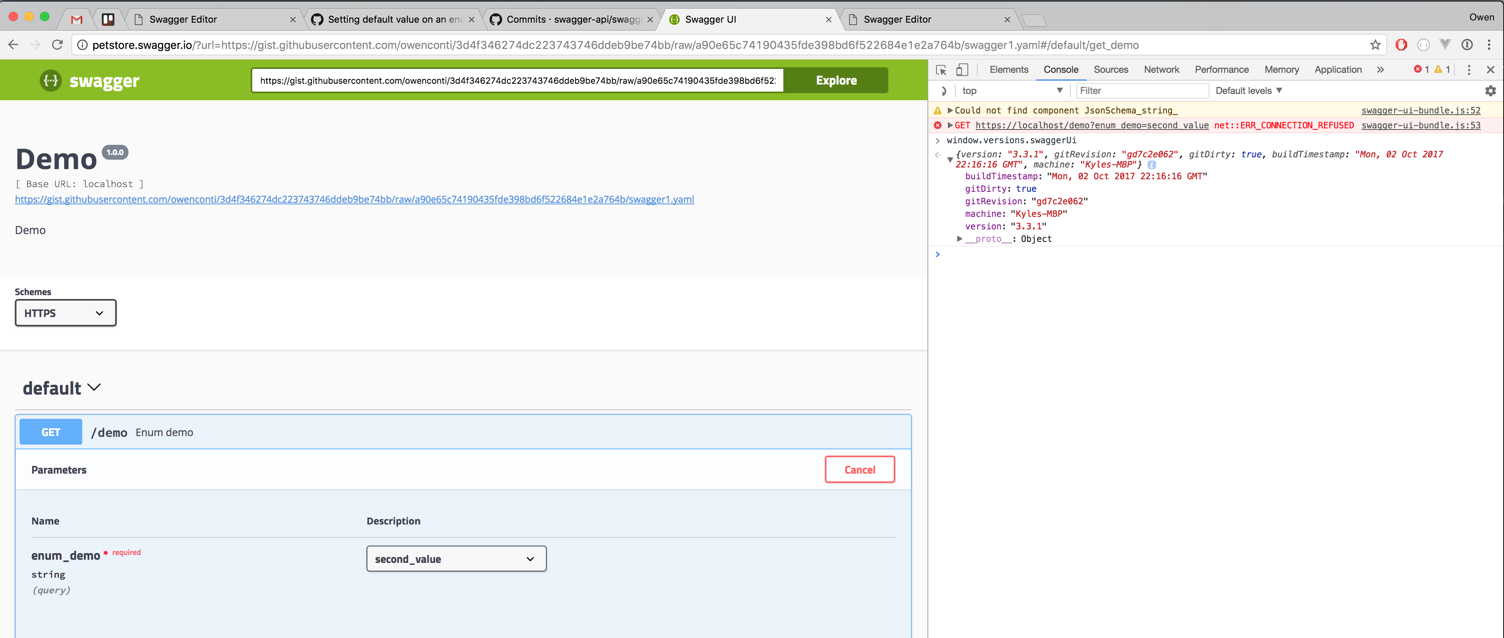Image resolution: width=1504 pixels, height=638 pixels.
Task: Click the bookmark star icon
Action: coord(1375,45)
